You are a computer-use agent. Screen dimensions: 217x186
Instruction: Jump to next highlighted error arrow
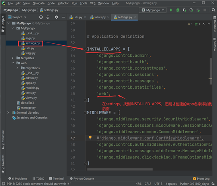(209, 24)
